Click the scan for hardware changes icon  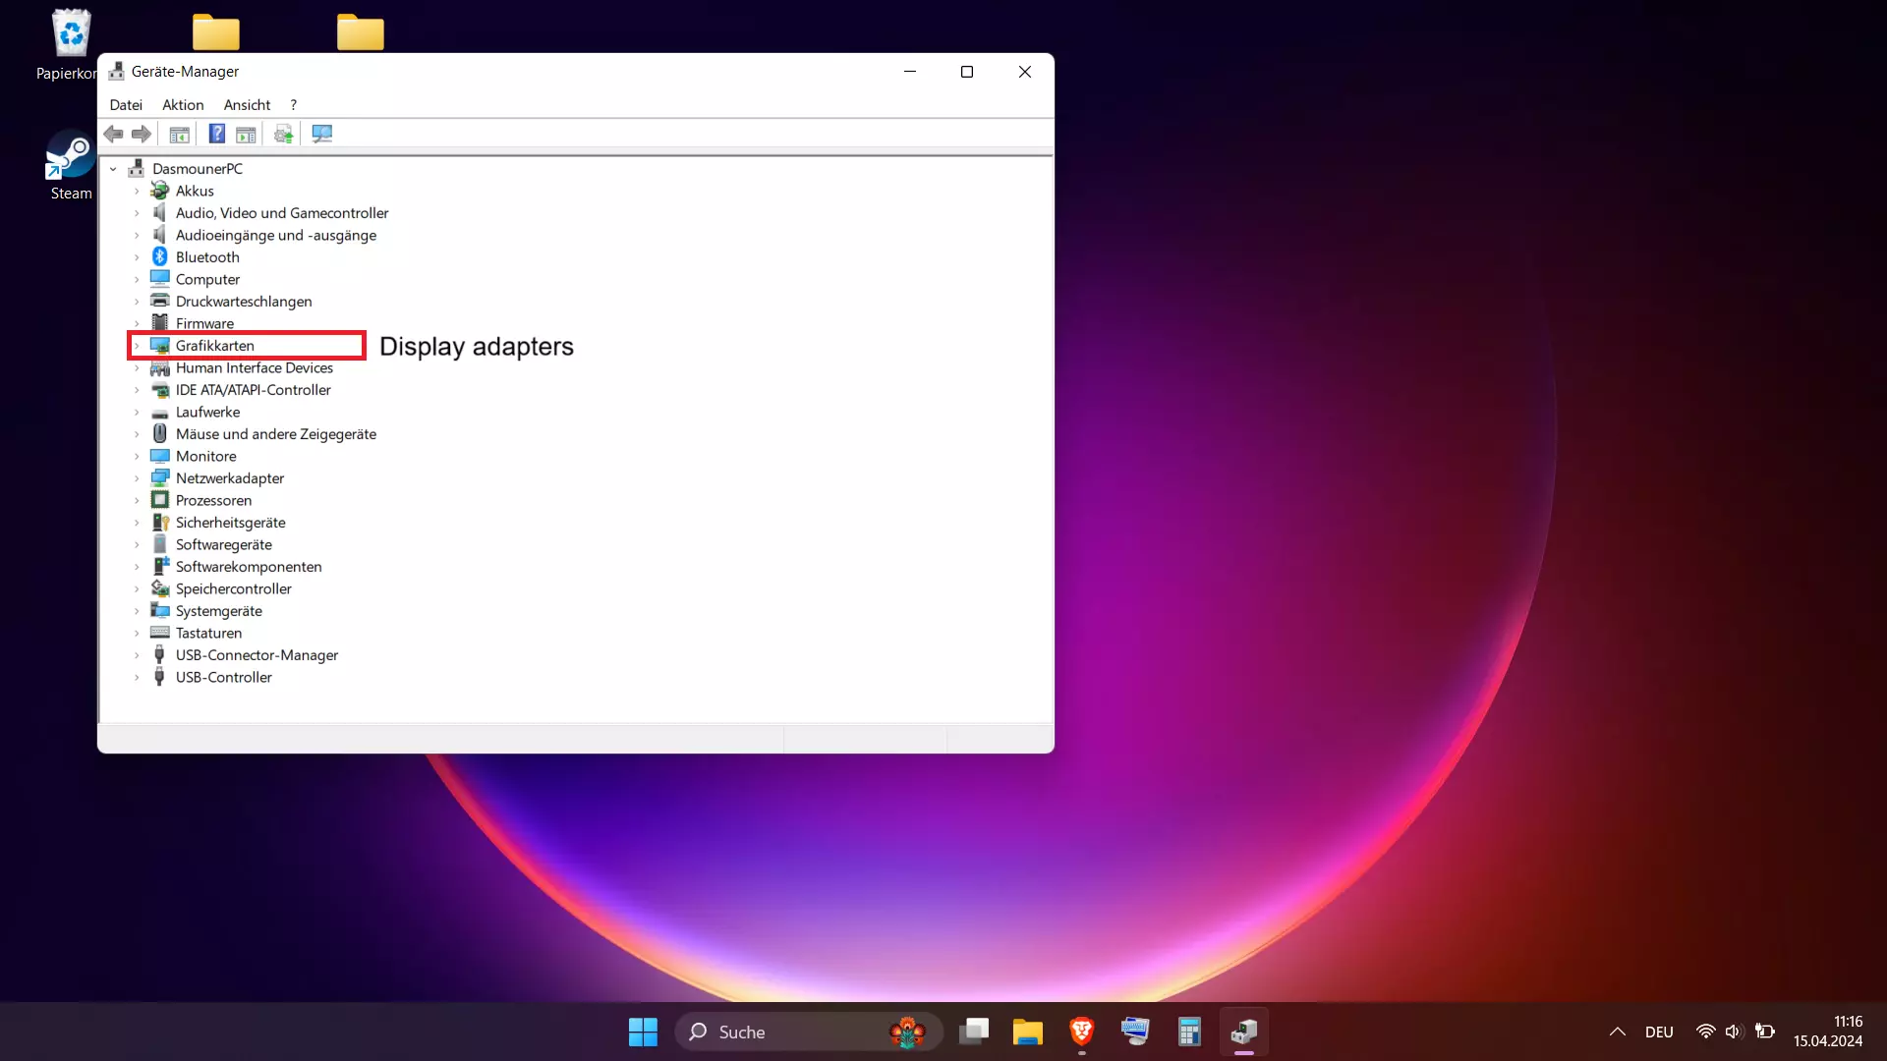(322, 134)
